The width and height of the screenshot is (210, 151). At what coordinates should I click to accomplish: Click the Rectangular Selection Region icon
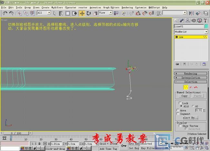point(68,13)
